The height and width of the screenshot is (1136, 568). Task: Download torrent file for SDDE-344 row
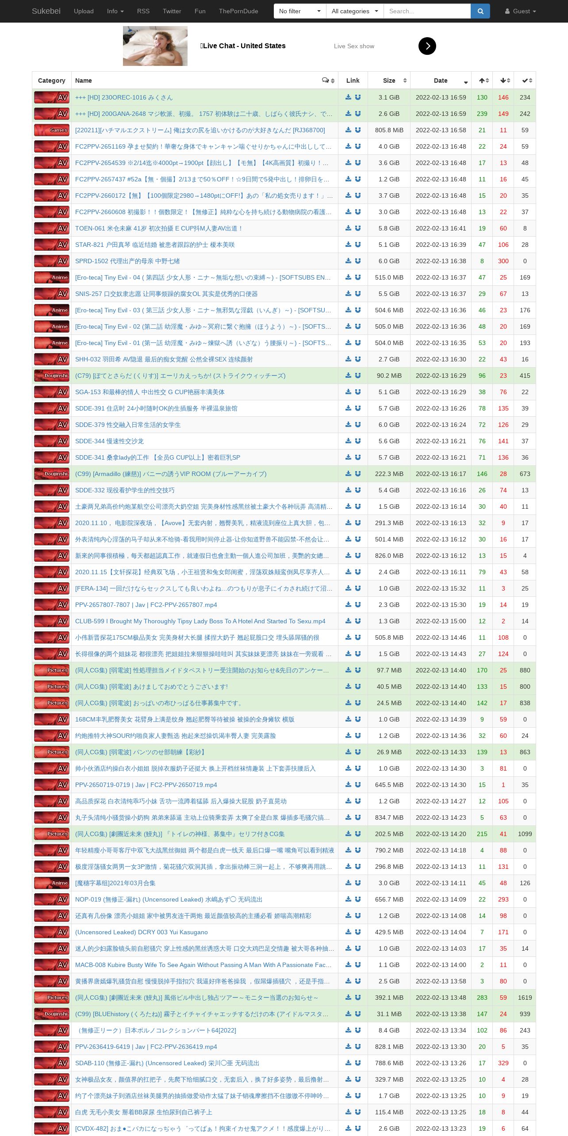(349, 441)
